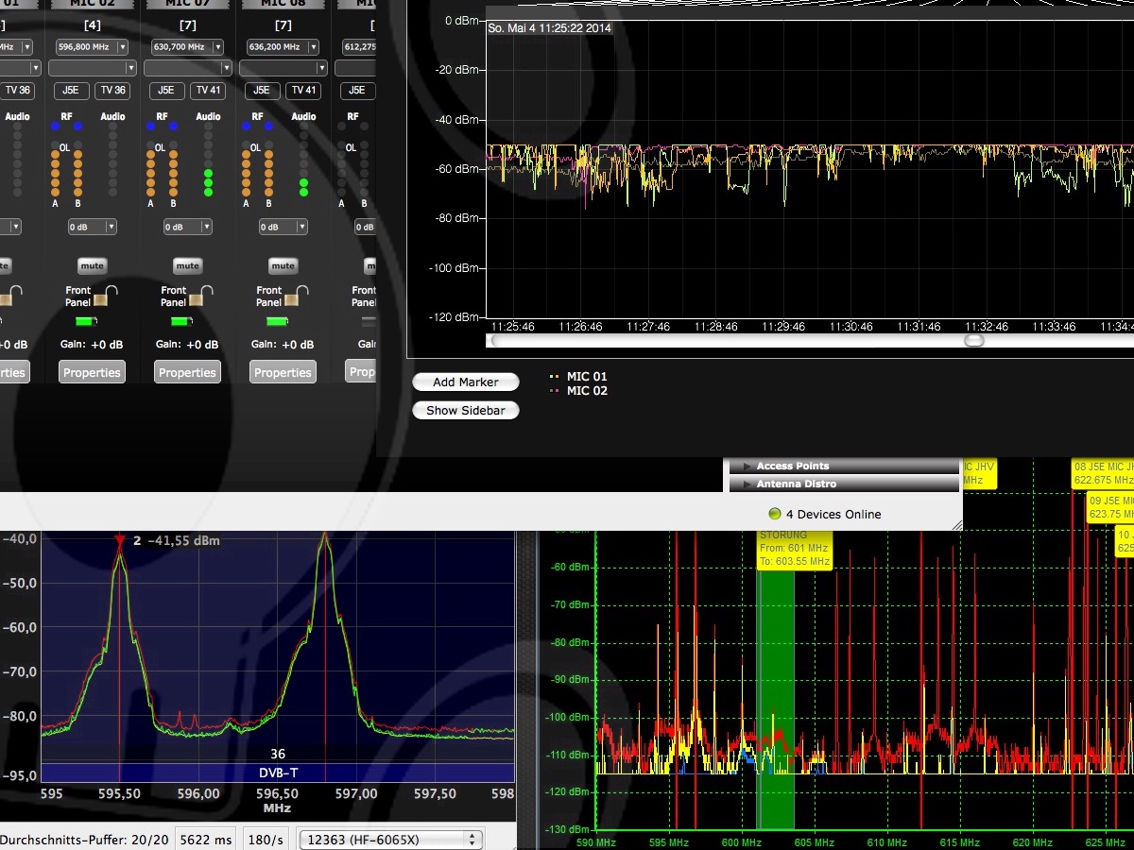Click MIC 08 'Gain: +0 dB' value
Viewport: 1134px width, 850px height.
283,345
